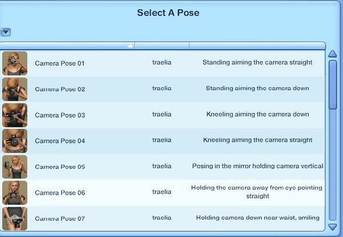Select 'Holding camera down near waist, smiling' row

[162, 218]
